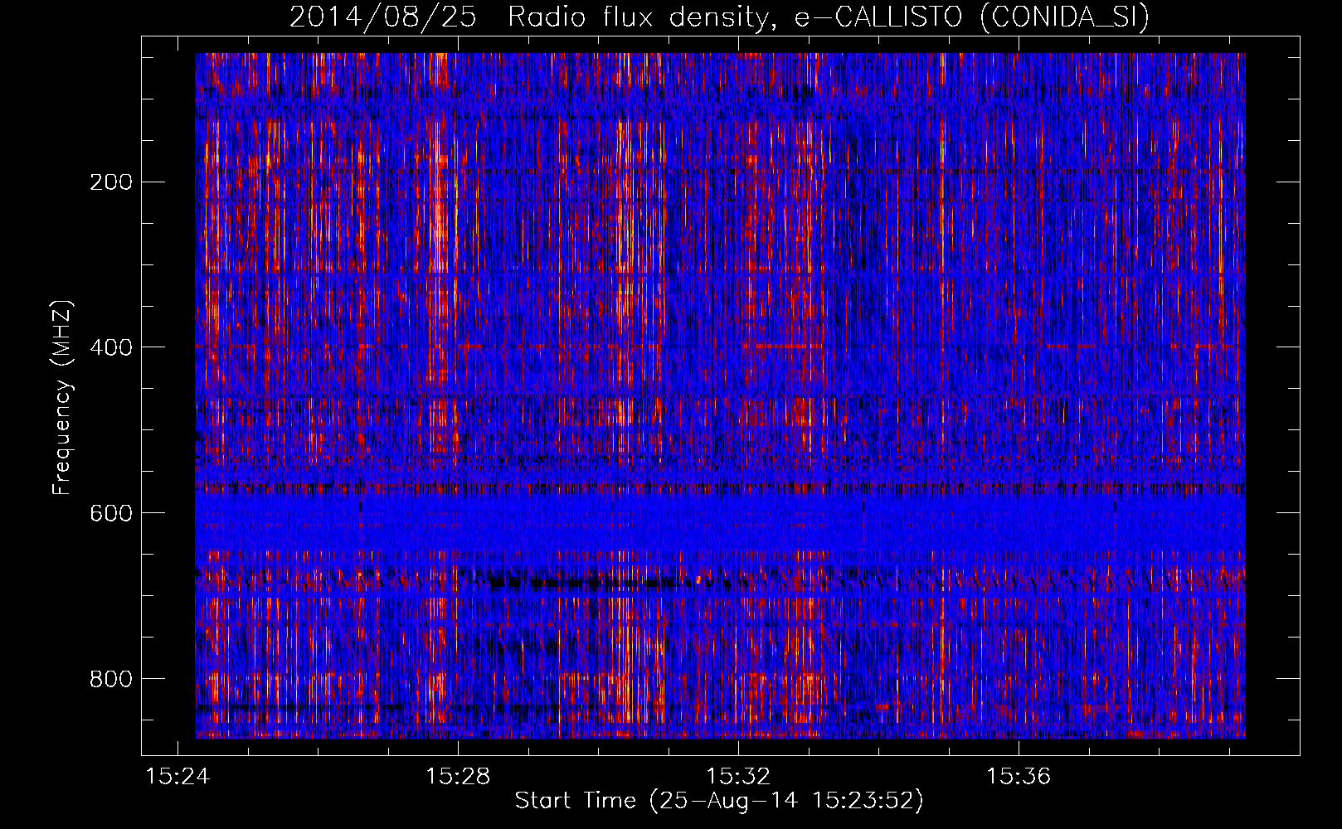Viewport: 1342px width, 829px height.
Task: Click the 800 frequency tick label
Action: (x=111, y=679)
